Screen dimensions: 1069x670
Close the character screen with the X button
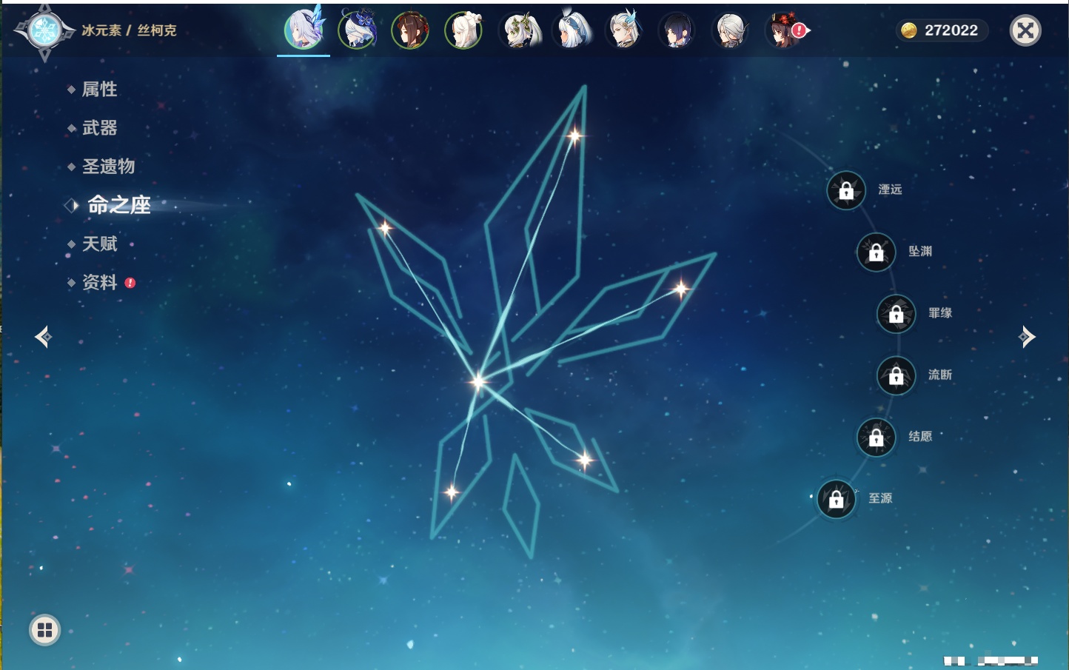(x=1025, y=30)
